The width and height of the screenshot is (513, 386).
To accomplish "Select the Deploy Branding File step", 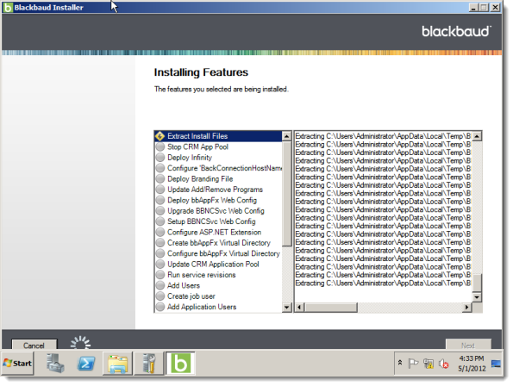I will pos(200,178).
